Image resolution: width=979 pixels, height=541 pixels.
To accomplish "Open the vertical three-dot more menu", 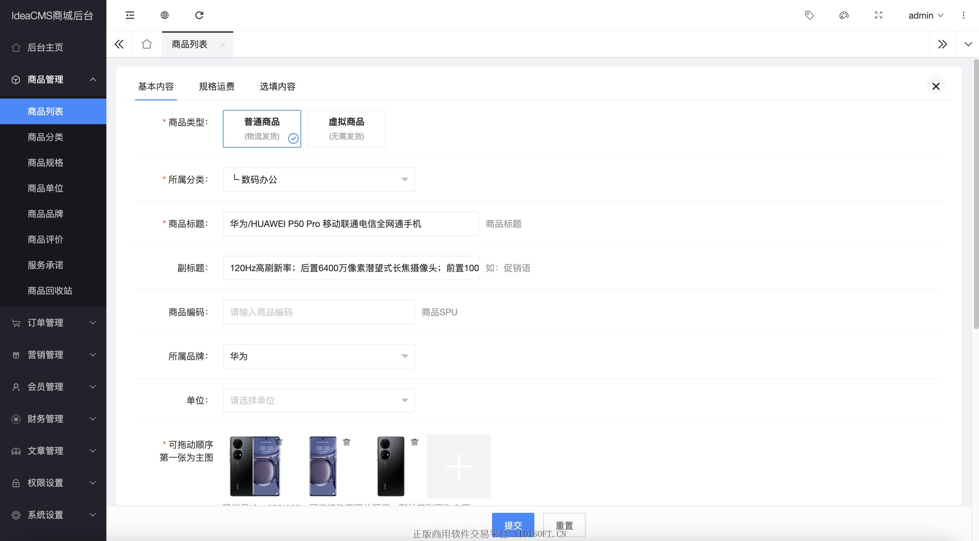I will click(x=963, y=15).
